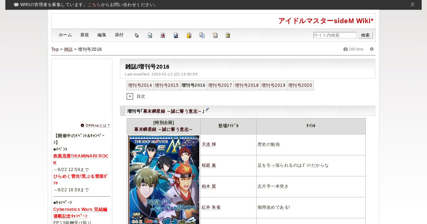Image resolution: width=427 pixels, height=224 pixels.
Task: Switch to the 増刊号2017 tab
Action: [220, 85]
